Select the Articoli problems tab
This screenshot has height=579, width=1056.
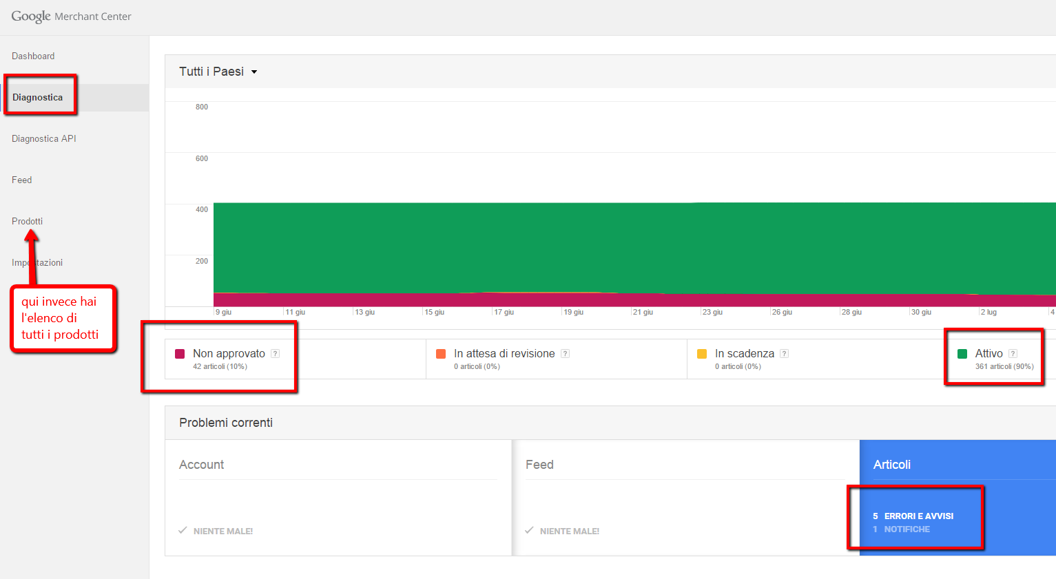(892, 465)
